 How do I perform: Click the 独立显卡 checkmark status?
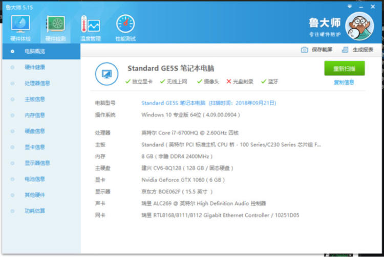pos(139,82)
